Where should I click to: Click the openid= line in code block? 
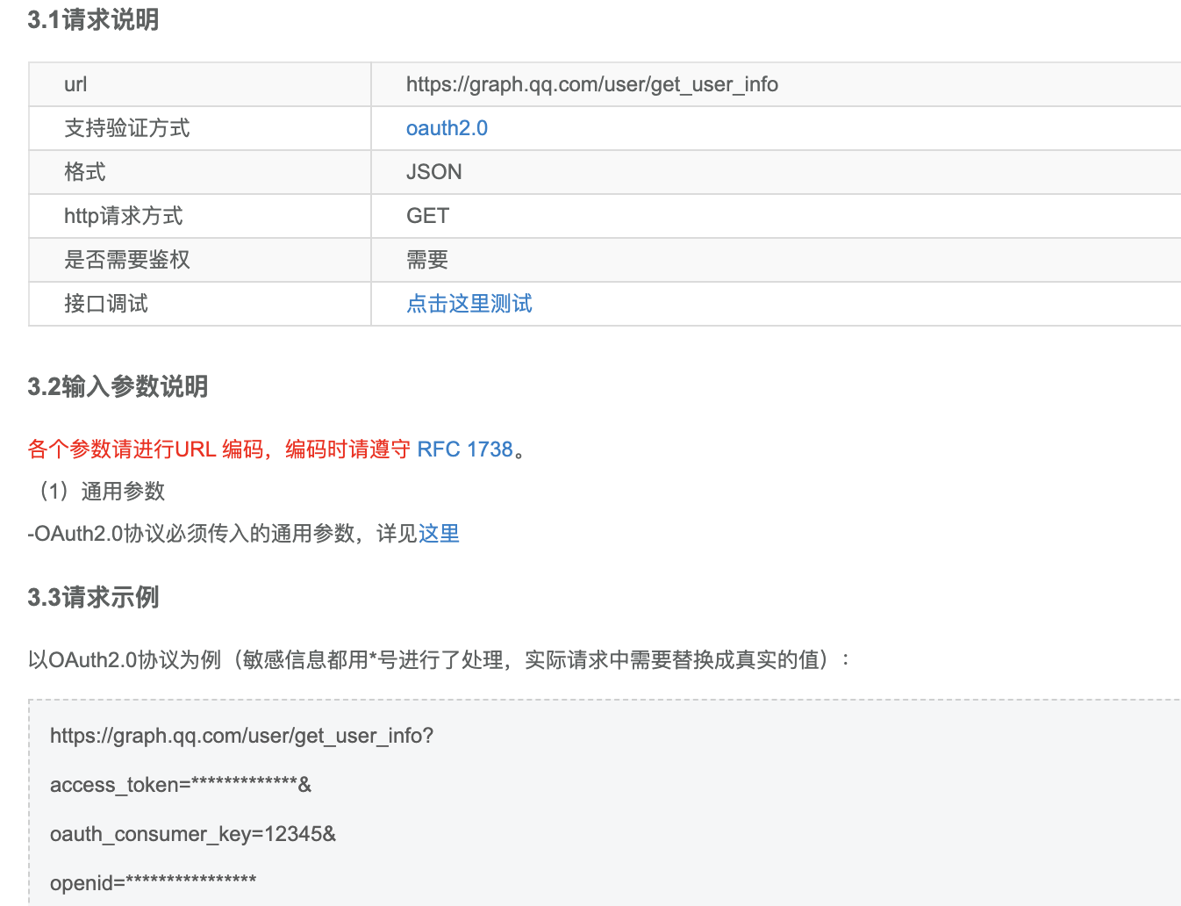[x=154, y=882]
